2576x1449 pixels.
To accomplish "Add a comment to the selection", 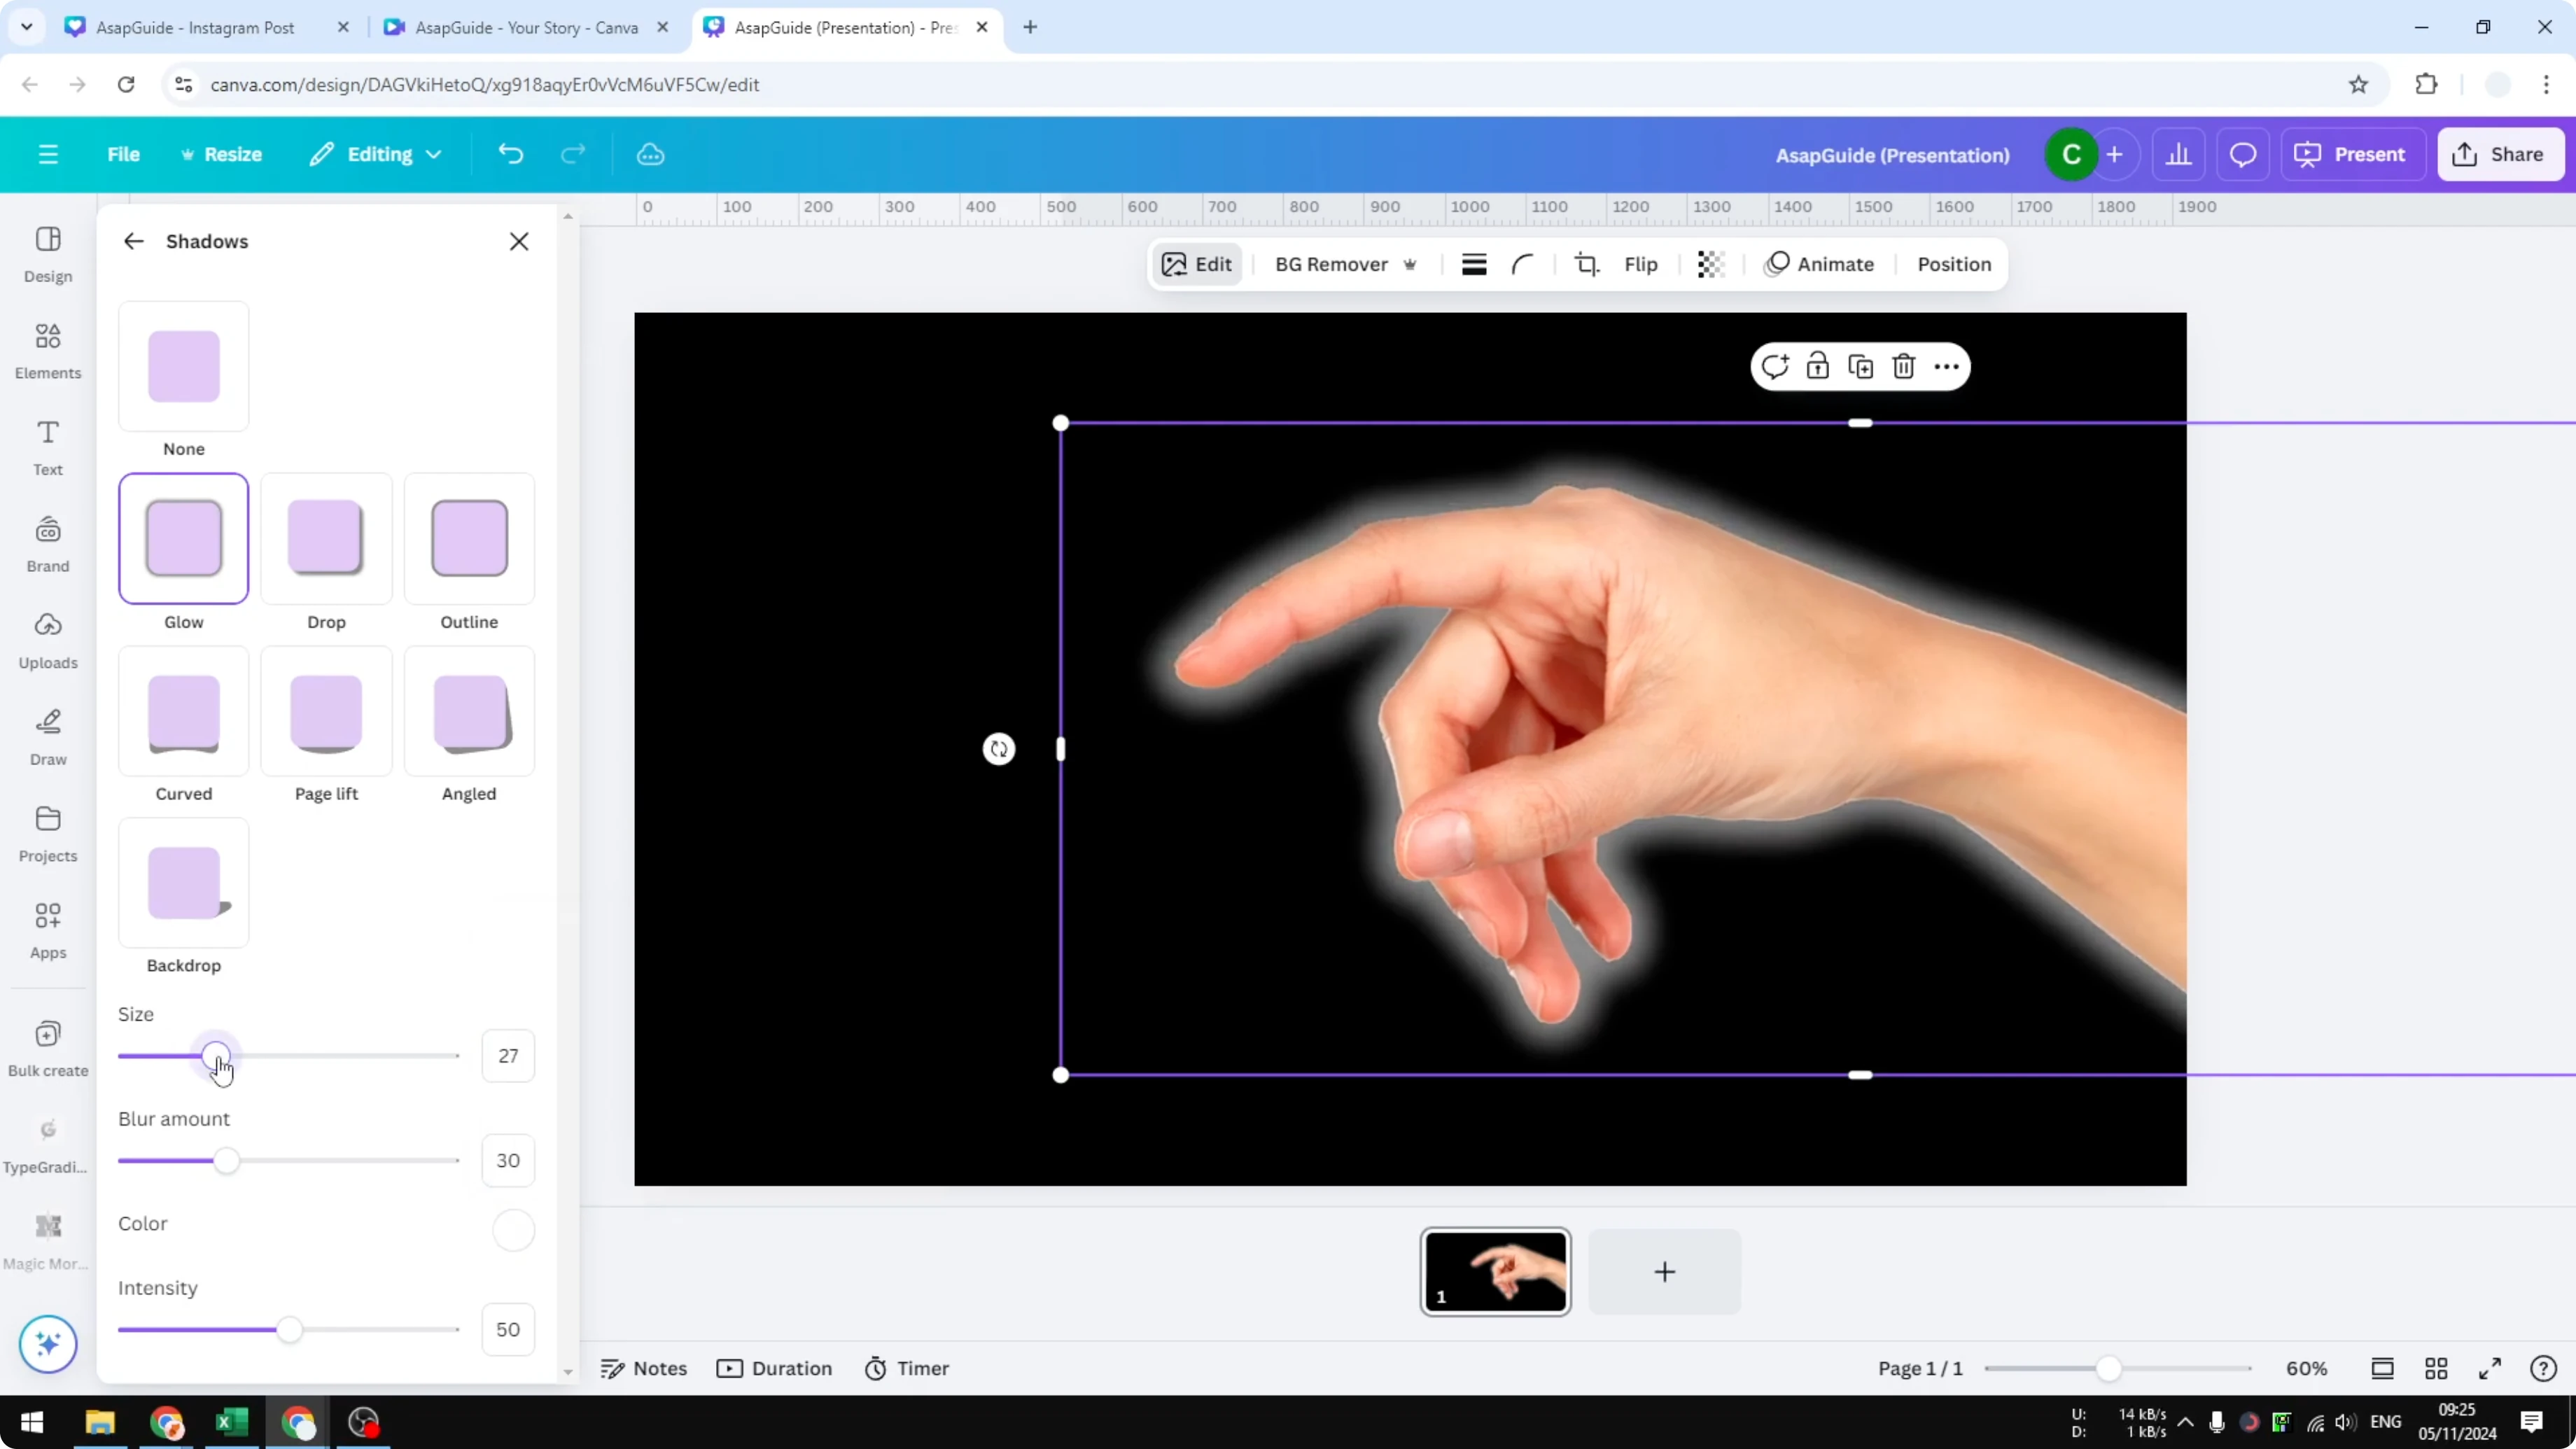I will [1775, 366].
